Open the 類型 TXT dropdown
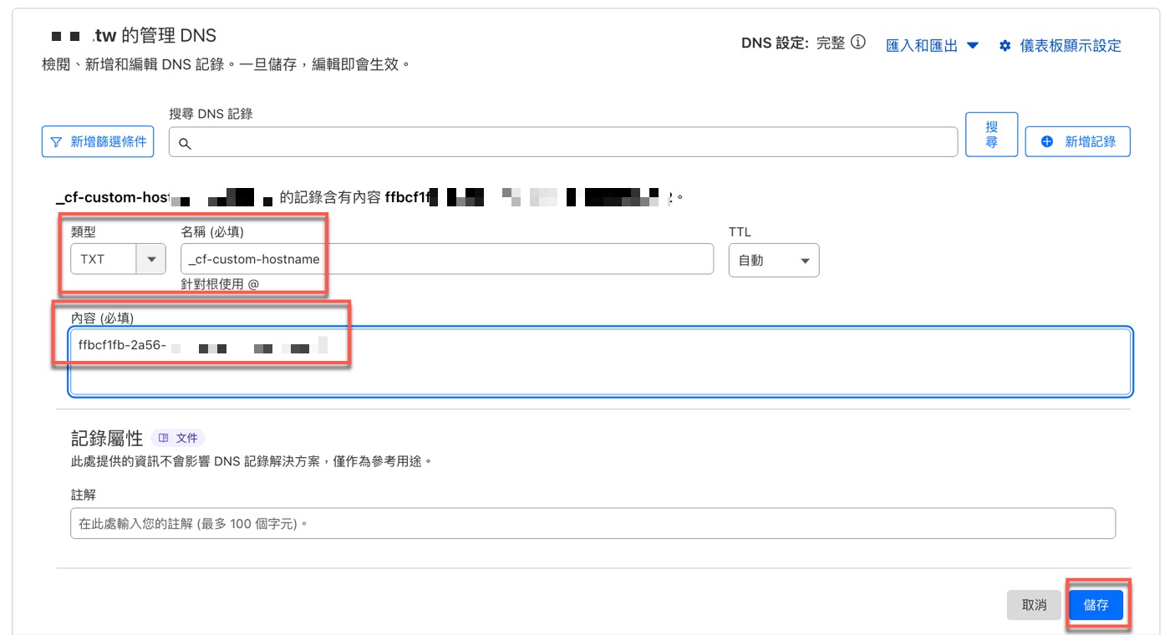The width and height of the screenshot is (1170, 635). [x=118, y=259]
